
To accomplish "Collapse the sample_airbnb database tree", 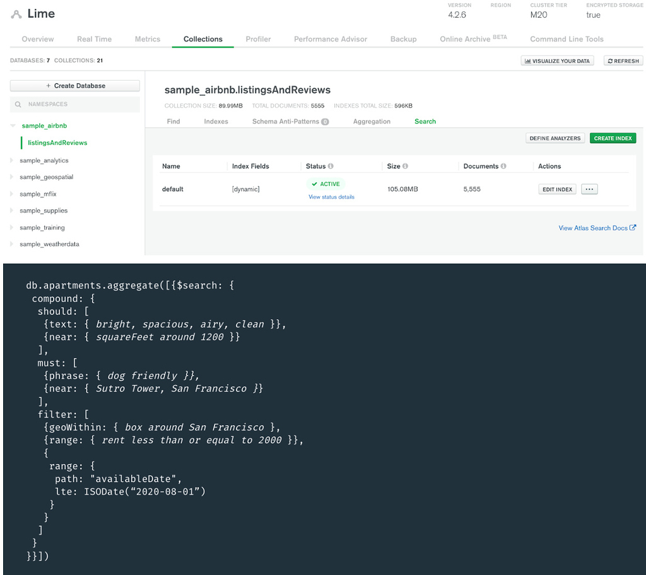I will coord(13,126).
